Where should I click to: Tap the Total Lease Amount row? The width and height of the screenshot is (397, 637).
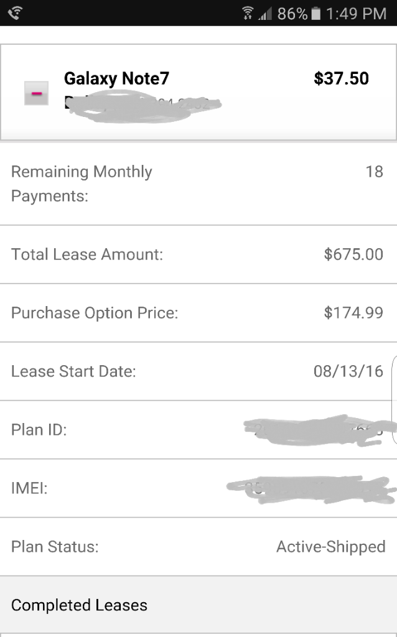point(198,254)
